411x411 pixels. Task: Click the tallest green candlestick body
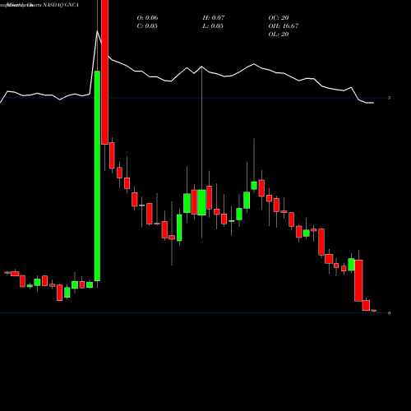[x=97, y=176]
